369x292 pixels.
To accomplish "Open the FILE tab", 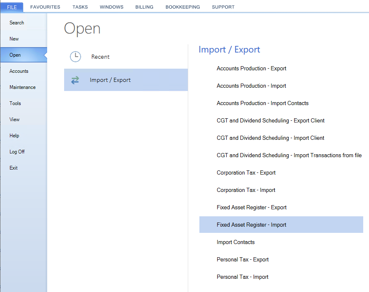I will (x=12, y=7).
